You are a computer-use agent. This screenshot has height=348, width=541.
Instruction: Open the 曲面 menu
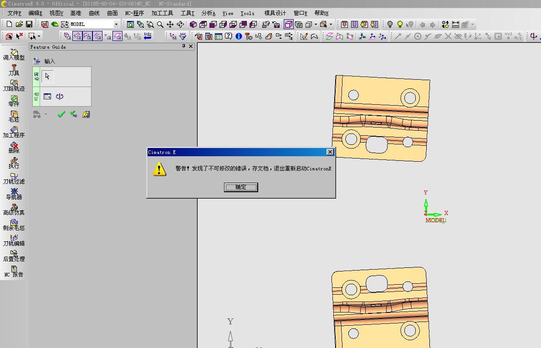point(112,13)
